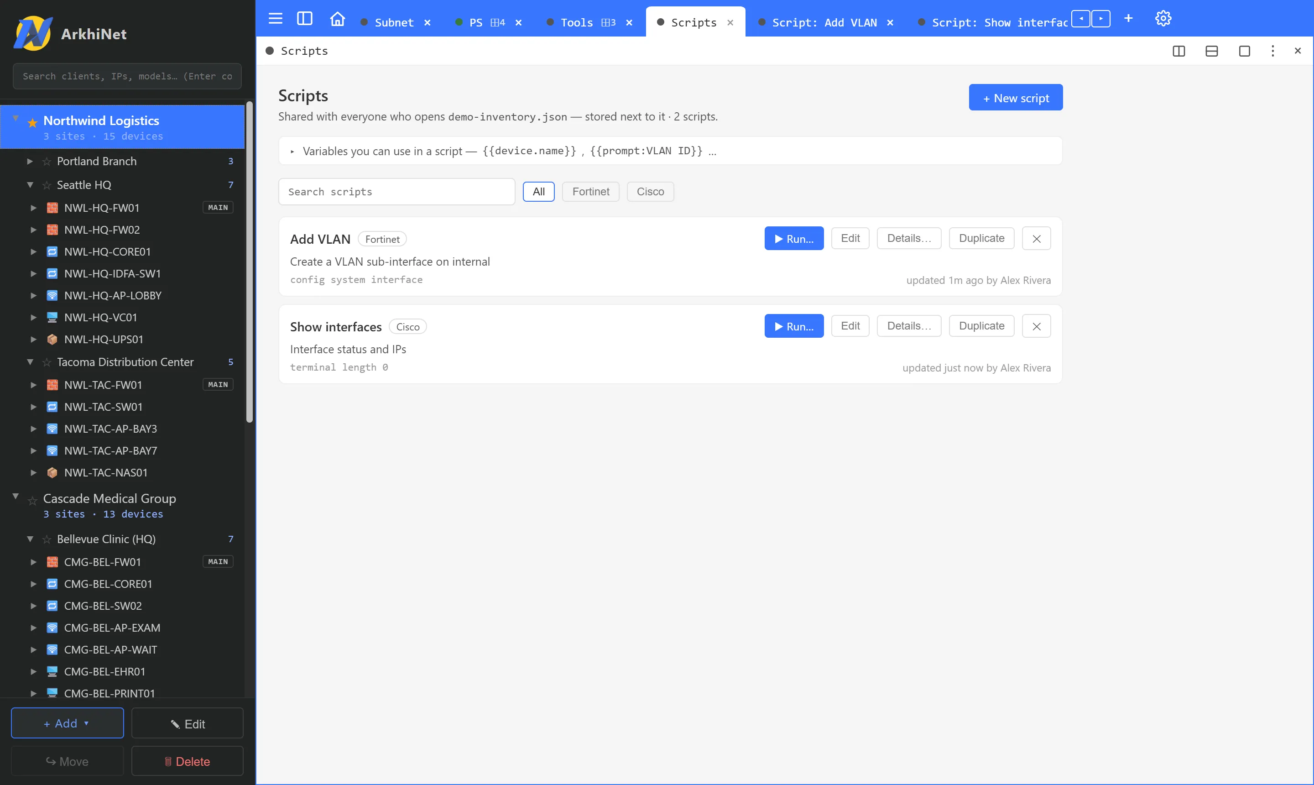This screenshot has height=785, width=1314.
Task: Toggle favorite star for Portland Branch
Action: tap(47, 162)
